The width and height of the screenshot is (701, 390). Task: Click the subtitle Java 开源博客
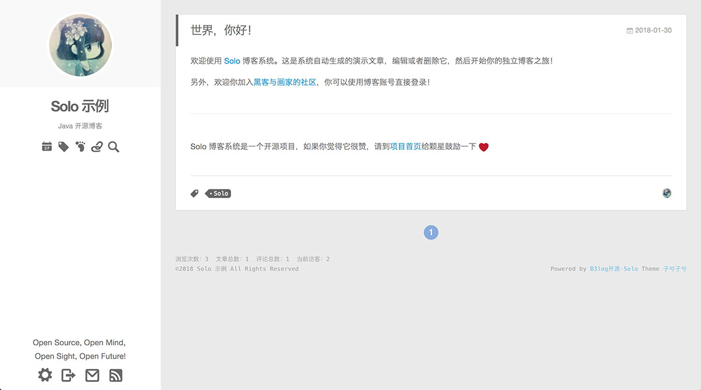[x=80, y=126]
